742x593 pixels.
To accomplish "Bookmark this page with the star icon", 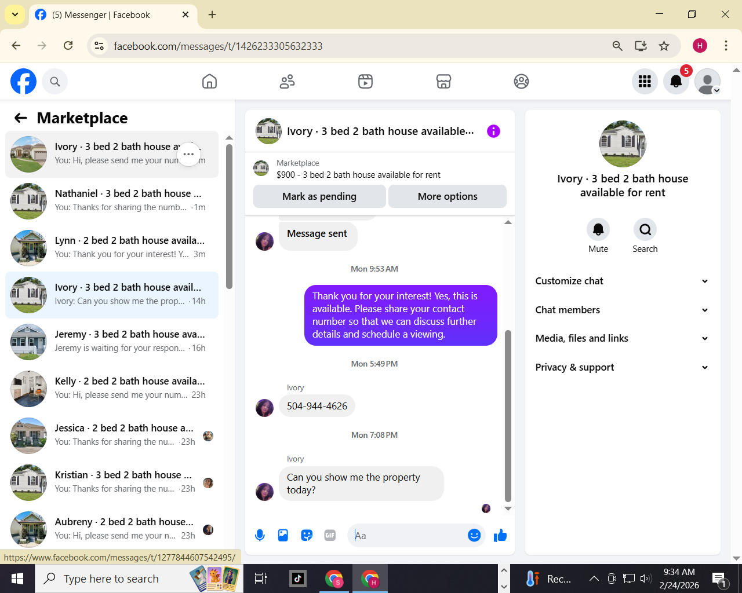I will 664,46.
